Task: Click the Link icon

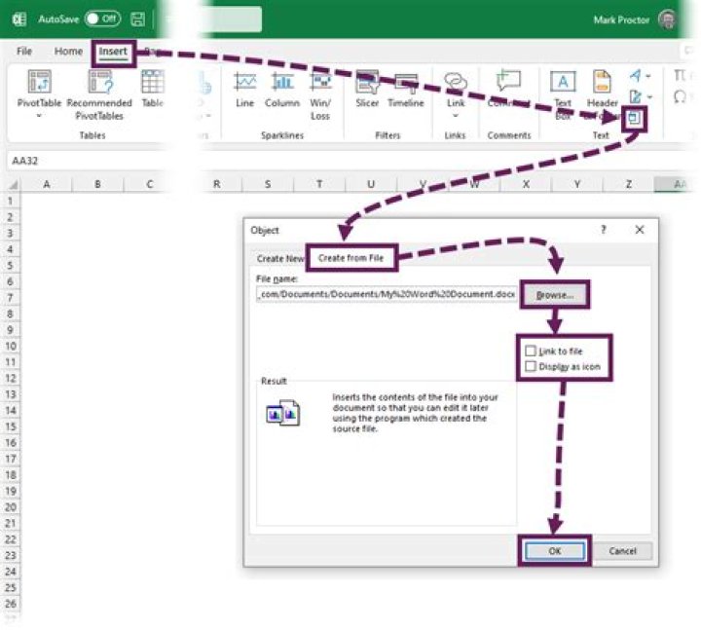Action: click(x=456, y=82)
